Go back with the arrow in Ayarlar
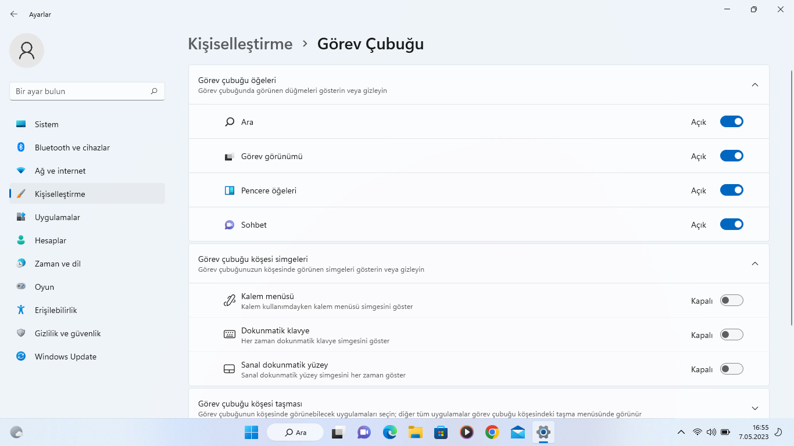 tap(14, 14)
